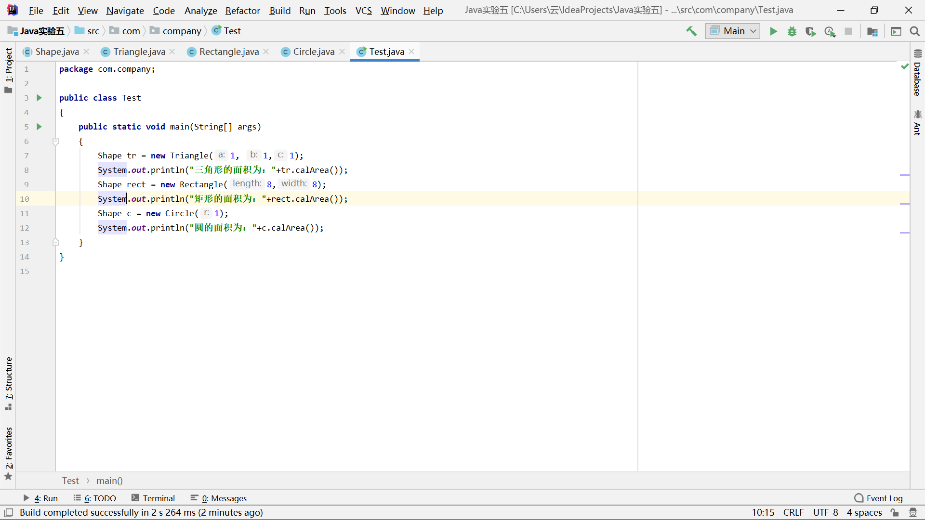Screen dimensions: 925x520
Task: Open the Ant tool window
Action: (x=918, y=123)
